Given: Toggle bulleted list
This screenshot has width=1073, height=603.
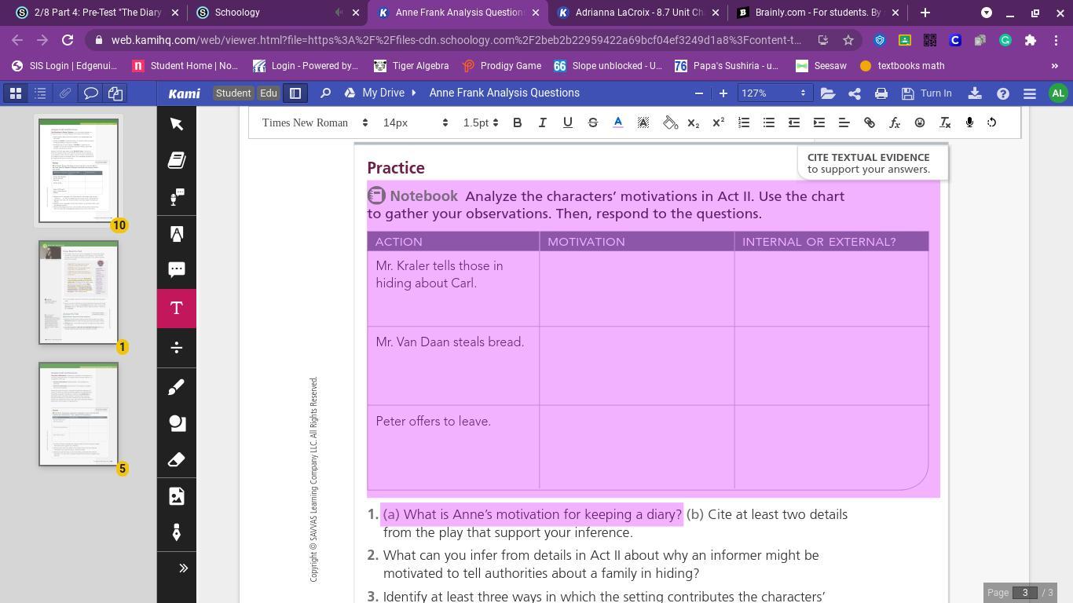Looking at the screenshot, I should [769, 122].
